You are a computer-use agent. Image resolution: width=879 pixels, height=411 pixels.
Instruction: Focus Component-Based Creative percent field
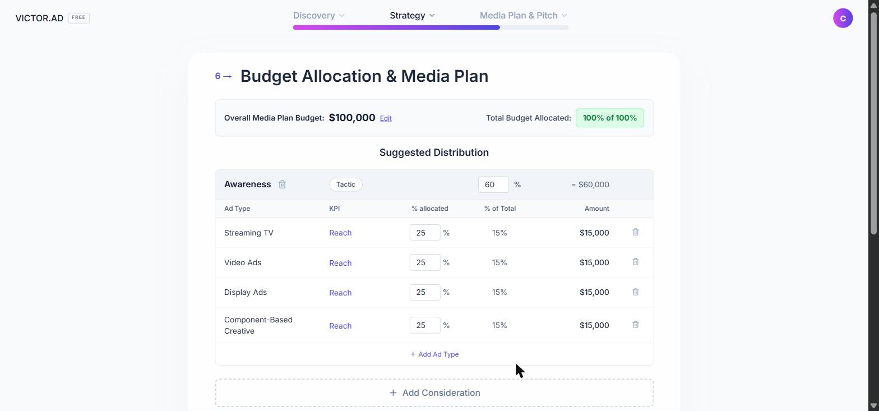point(425,325)
